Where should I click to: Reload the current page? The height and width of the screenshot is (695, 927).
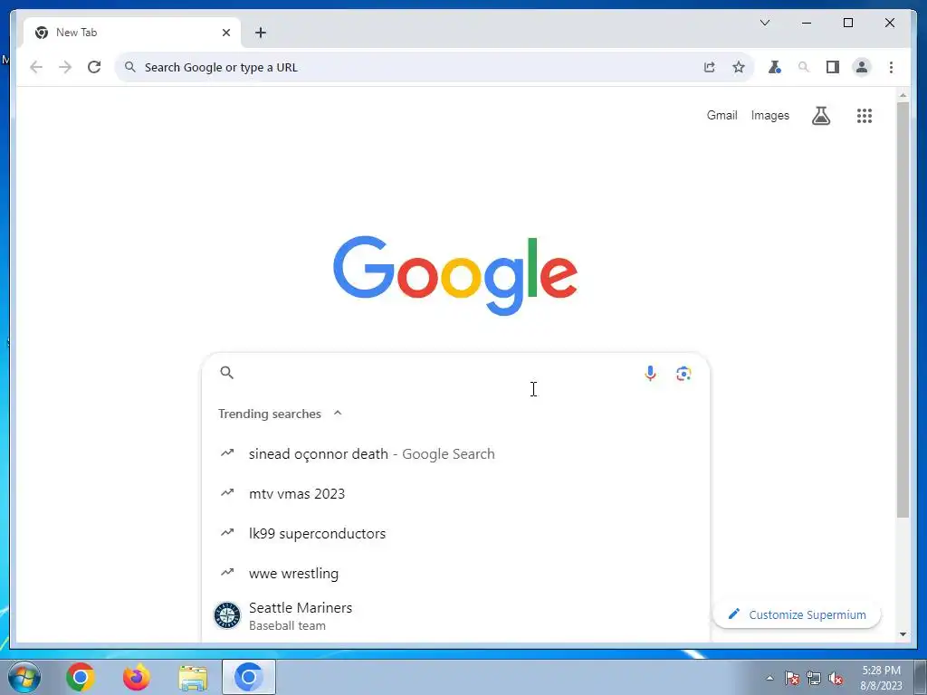click(x=94, y=67)
